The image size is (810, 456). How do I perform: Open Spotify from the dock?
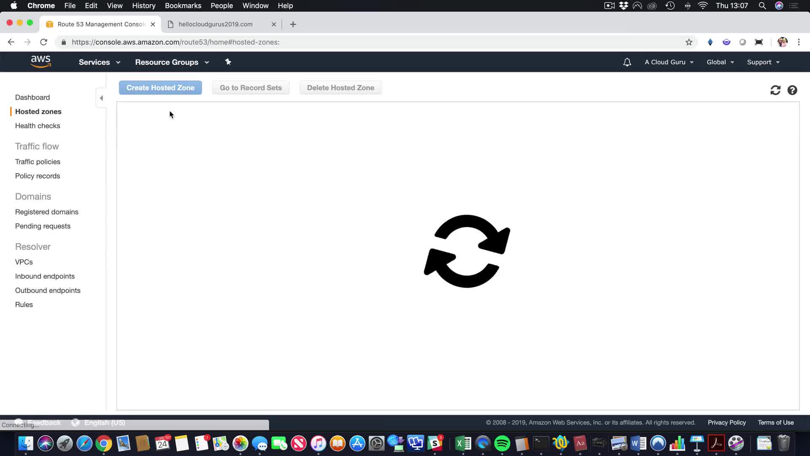[502, 444]
